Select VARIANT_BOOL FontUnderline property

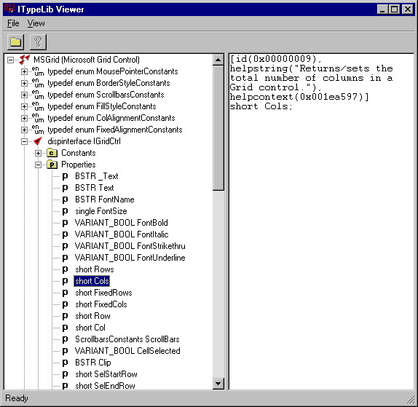pyautogui.click(x=130, y=258)
